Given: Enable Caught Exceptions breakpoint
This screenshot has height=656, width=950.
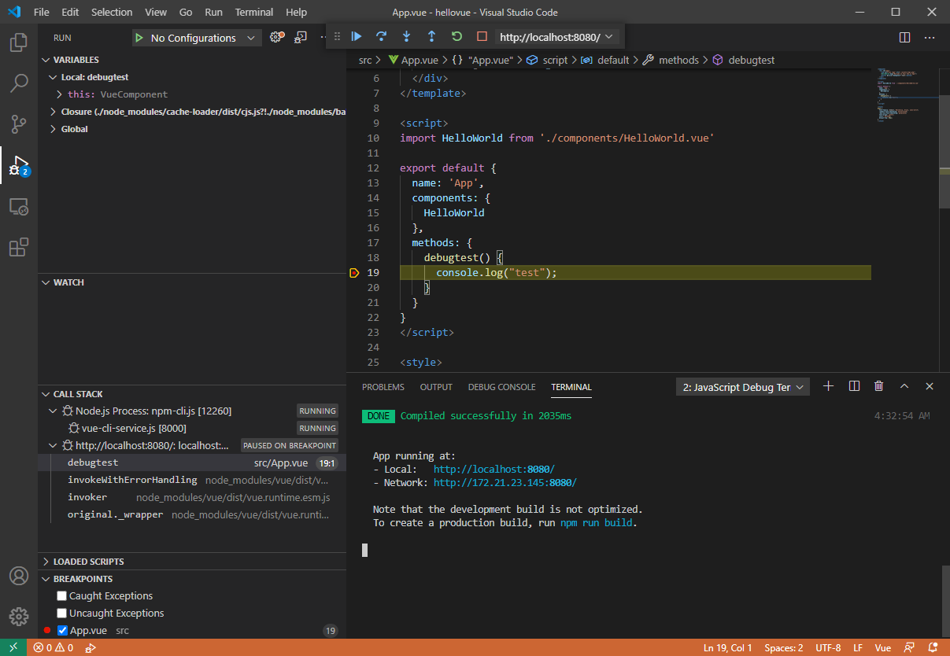Looking at the screenshot, I should tap(62, 596).
